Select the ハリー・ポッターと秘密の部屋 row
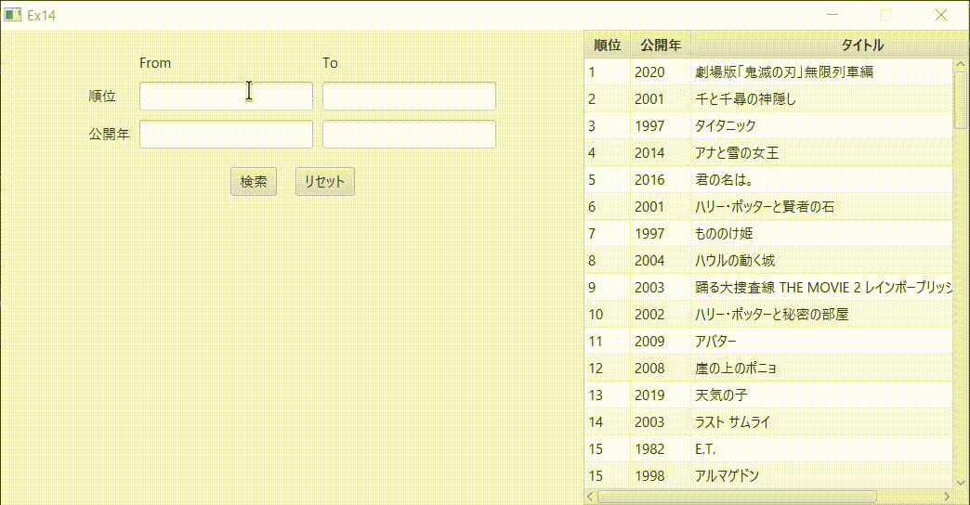 pyautogui.click(x=768, y=314)
